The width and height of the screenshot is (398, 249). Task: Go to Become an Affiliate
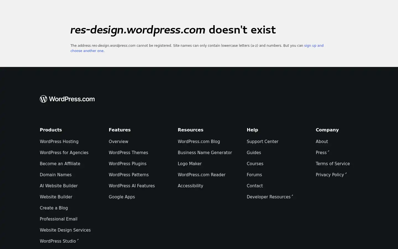pyautogui.click(x=60, y=164)
